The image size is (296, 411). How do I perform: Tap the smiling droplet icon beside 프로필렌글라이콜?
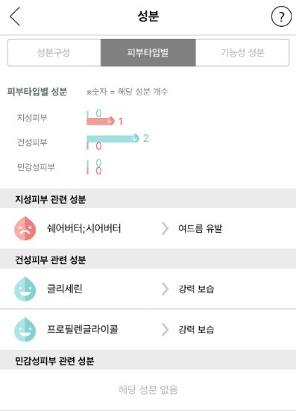point(25,330)
